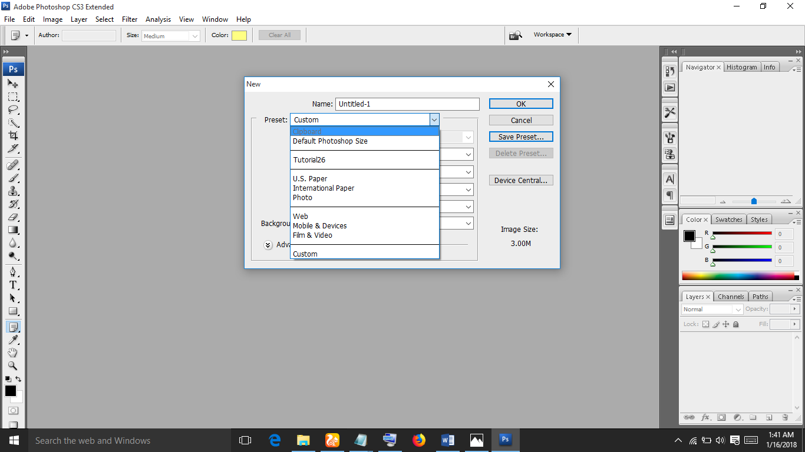Open the Workspace dropdown menu
The height and width of the screenshot is (452, 805).
pos(553,35)
